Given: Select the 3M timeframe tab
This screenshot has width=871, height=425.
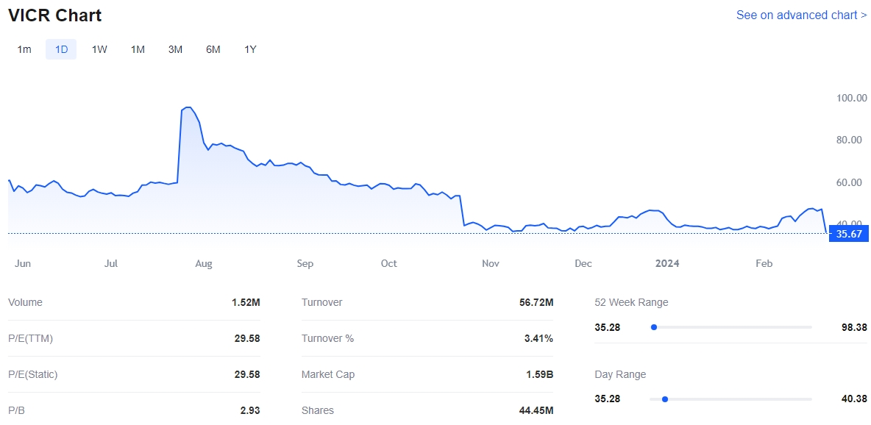Looking at the screenshot, I should 175,49.
